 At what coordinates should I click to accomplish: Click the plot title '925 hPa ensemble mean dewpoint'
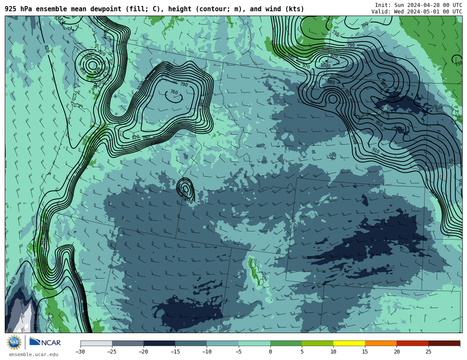[63, 9]
